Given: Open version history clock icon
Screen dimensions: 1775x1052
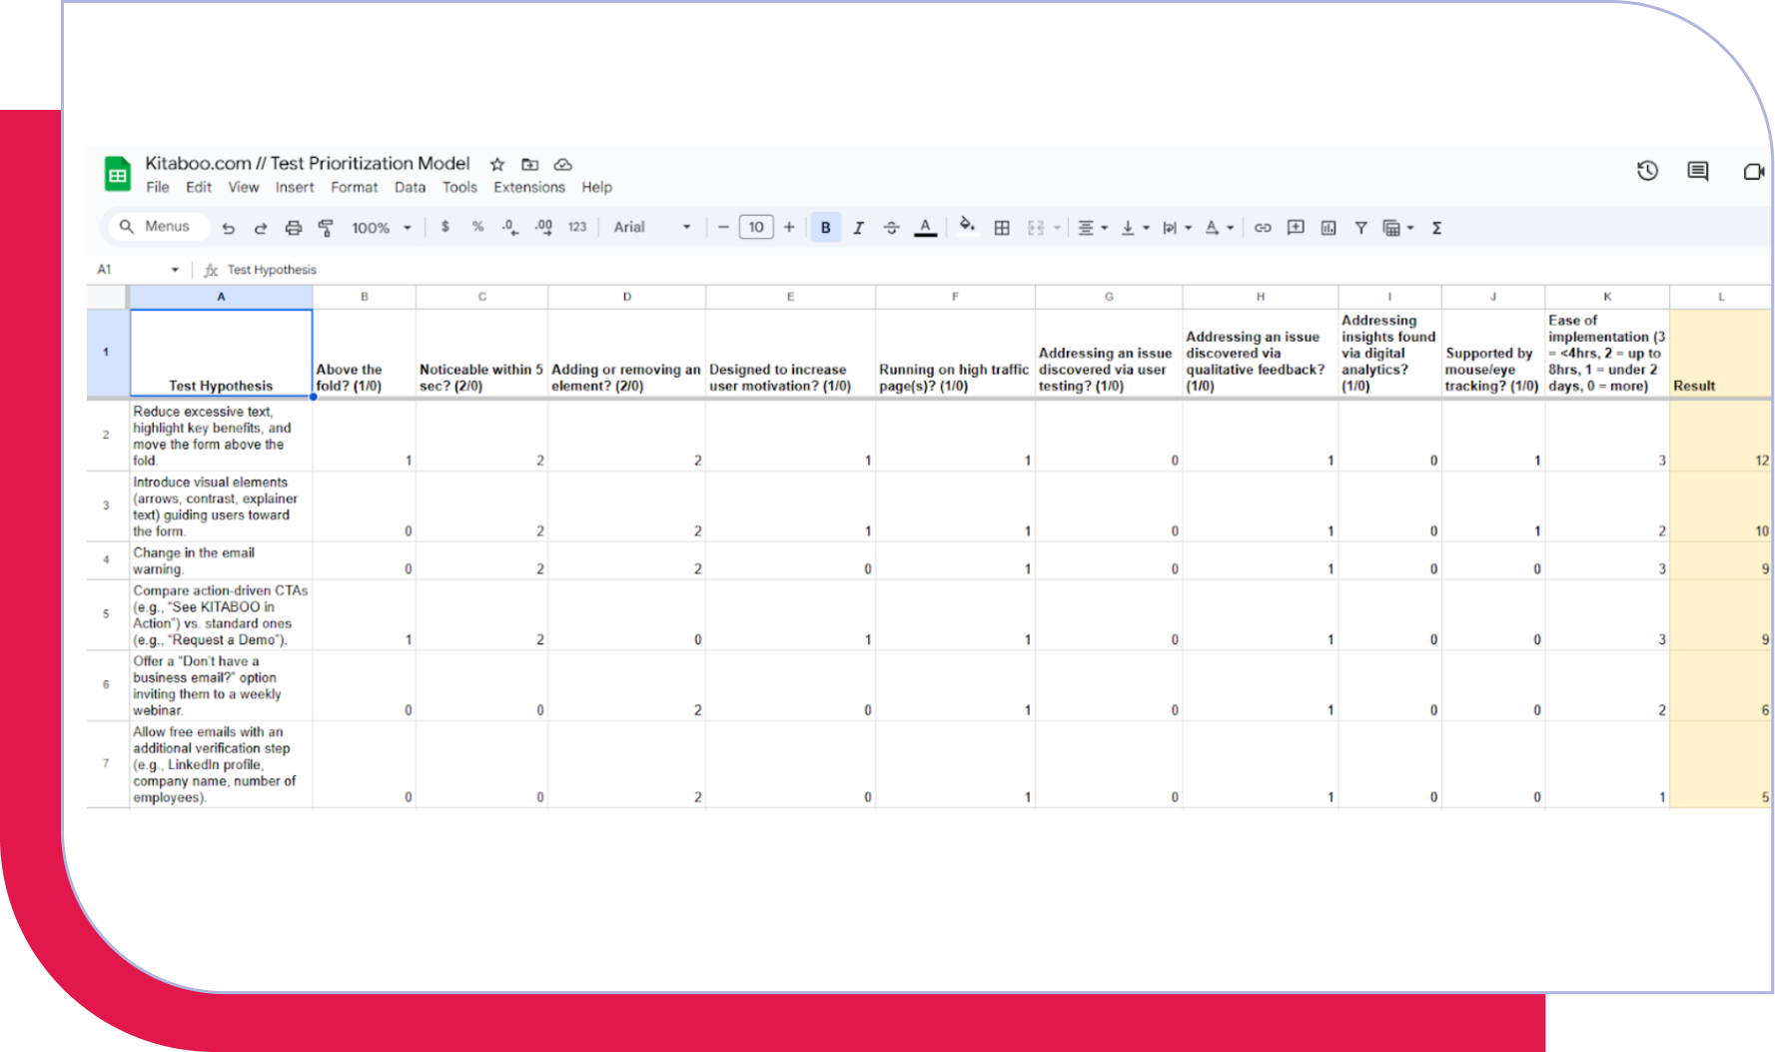Looking at the screenshot, I should point(1647,171).
